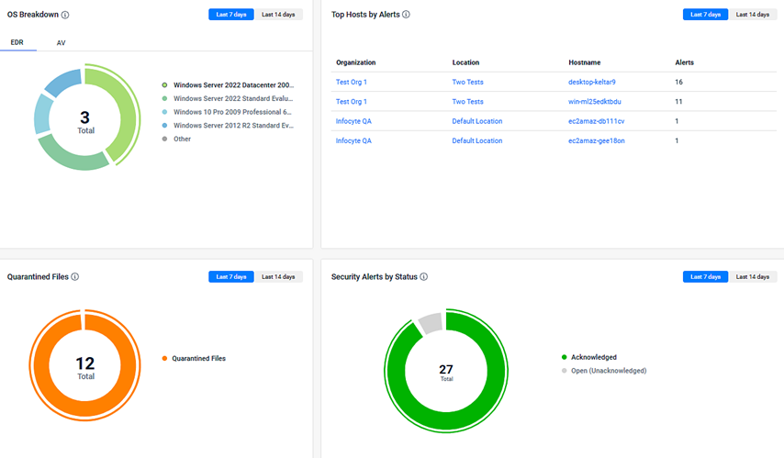This screenshot has width=784, height=458.
Task: Toggle the Acknowledged legend item
Action: click(x=593, y=357)
